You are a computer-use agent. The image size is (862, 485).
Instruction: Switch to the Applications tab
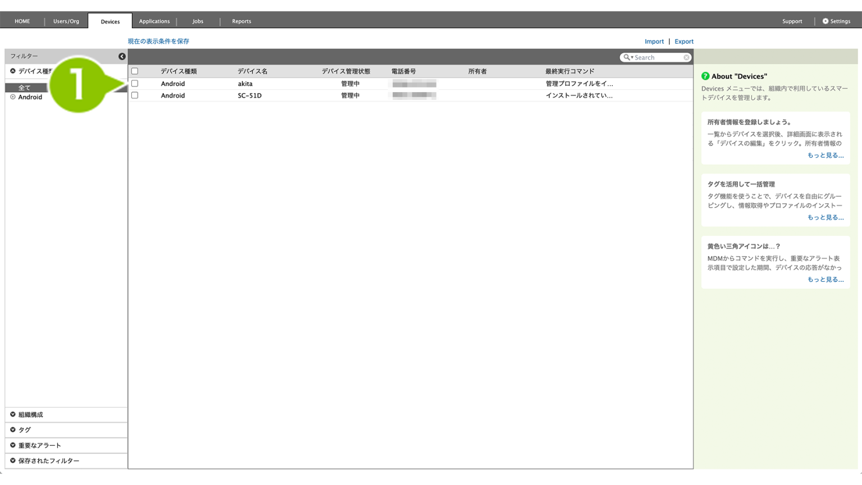[154, 21]
